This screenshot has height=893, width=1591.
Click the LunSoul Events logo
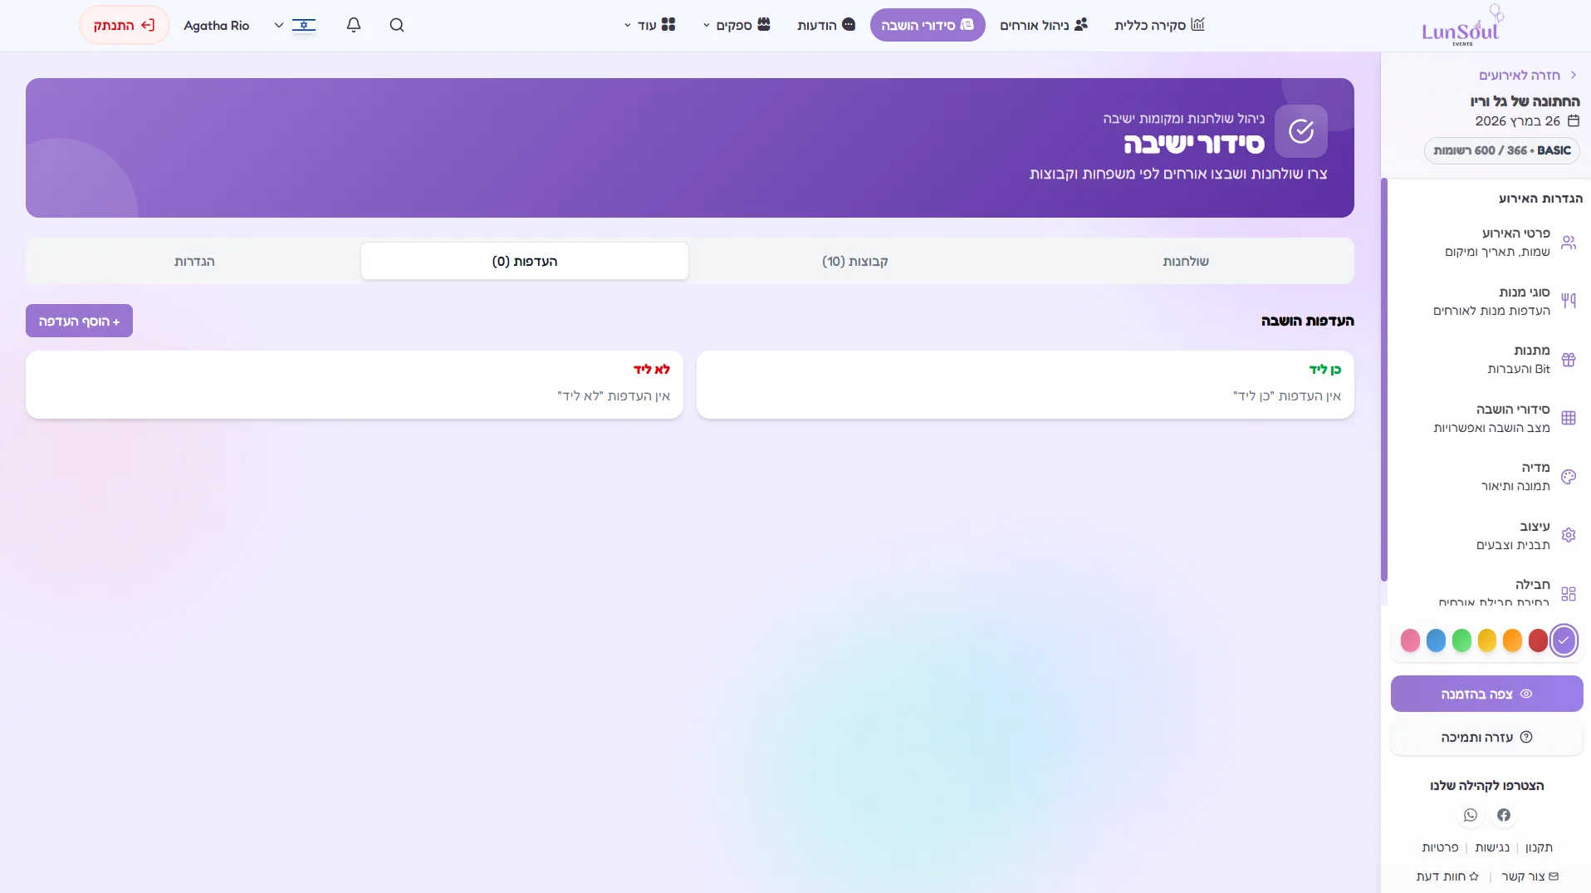1463,26
